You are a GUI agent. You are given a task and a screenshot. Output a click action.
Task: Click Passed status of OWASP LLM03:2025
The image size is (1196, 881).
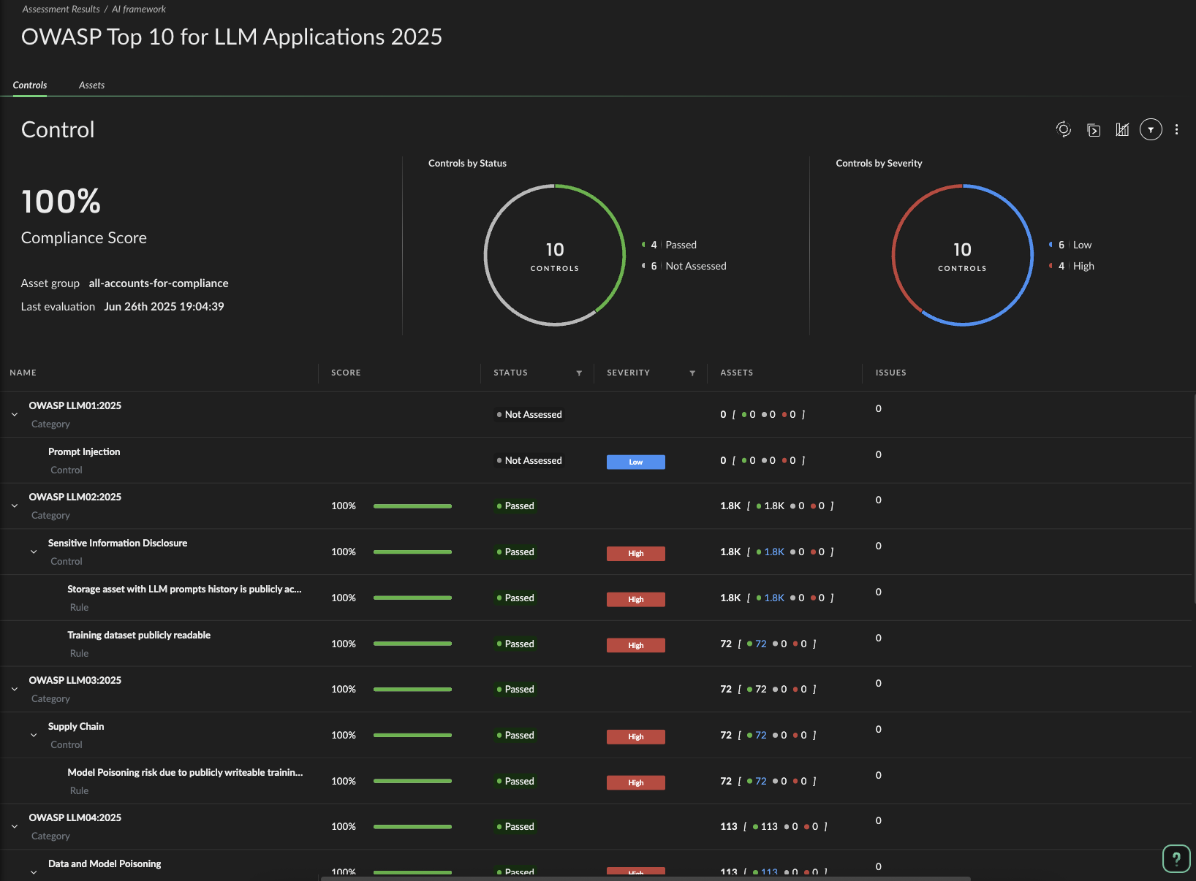515,689
